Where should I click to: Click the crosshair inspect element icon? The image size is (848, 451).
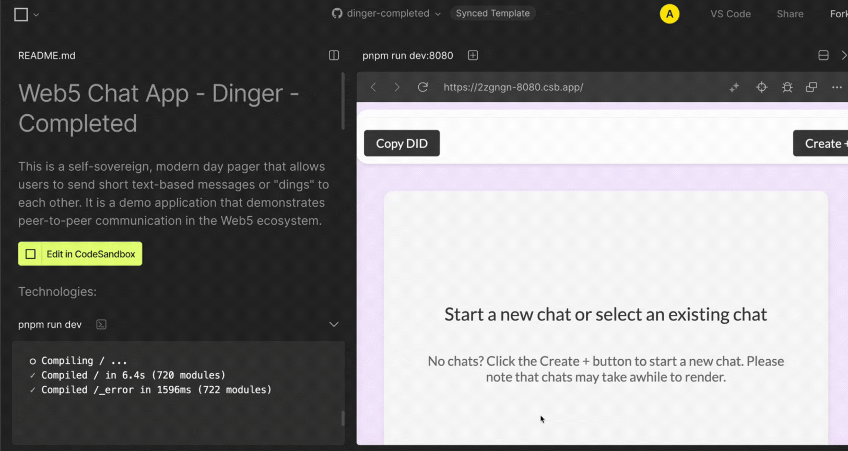click(x=762, y=87)
